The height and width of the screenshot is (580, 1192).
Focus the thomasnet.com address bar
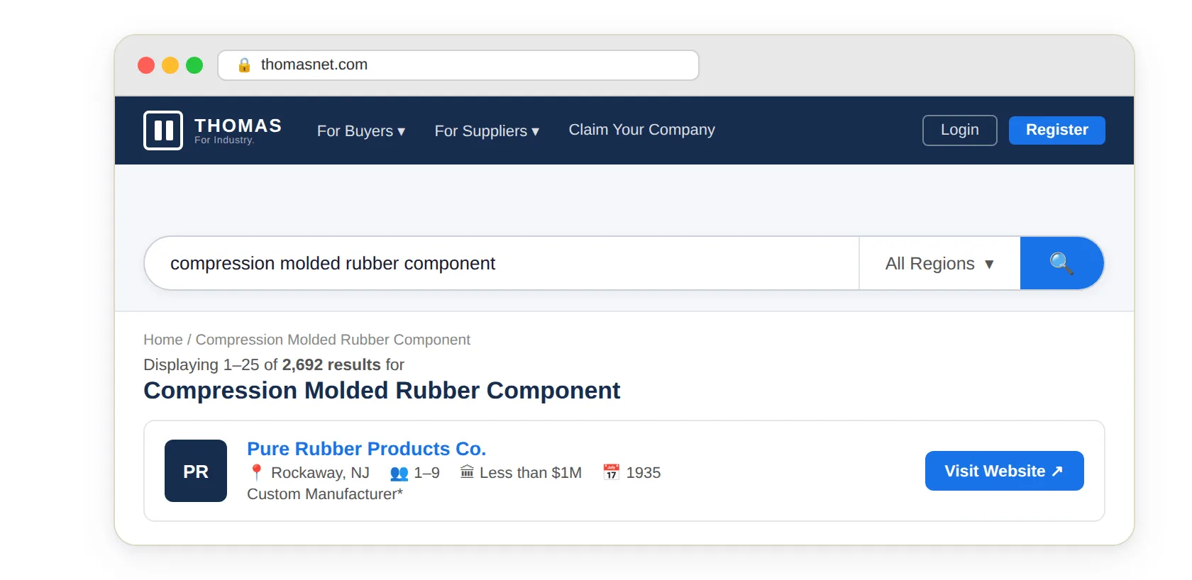click(x=468, y=65)
